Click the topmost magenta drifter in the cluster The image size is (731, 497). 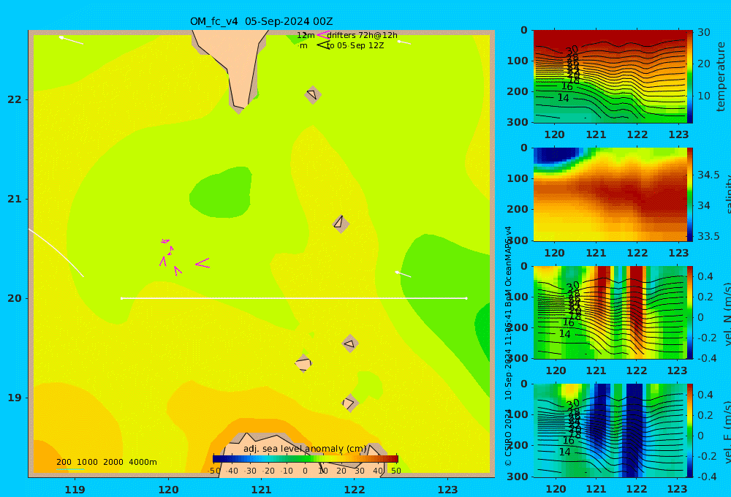(165, 241)
